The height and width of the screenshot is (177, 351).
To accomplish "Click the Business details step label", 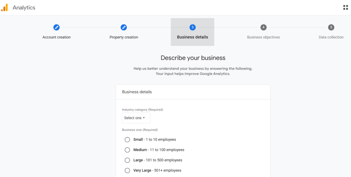I will tap(192, 37).
